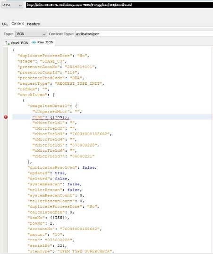Click the "rowNo": 2 line

41,223
